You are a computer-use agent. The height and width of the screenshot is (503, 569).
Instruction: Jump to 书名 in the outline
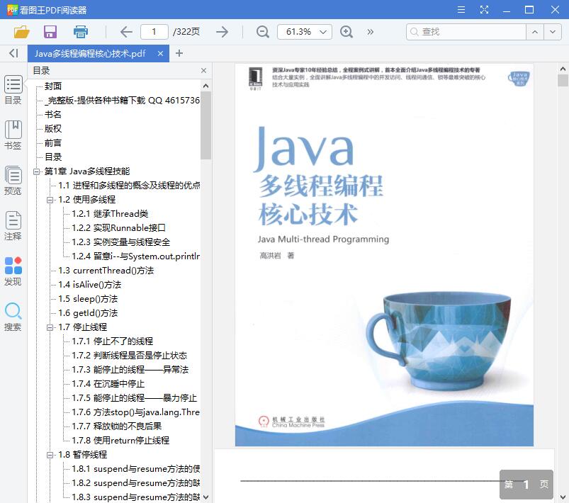click(53, 114)
